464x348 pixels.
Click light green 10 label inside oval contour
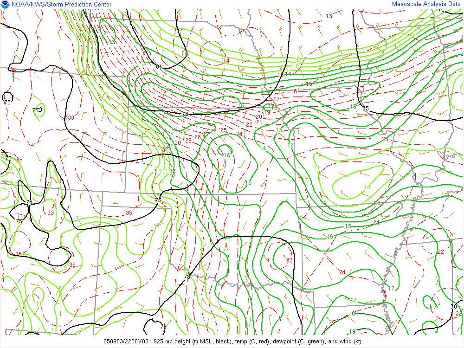pos(367,187)
